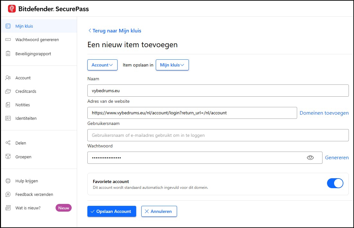Viewport: 354px width, 228px height.
Task: Click the Identiteiten ID card icon
Action: click(x=8, y=118)
